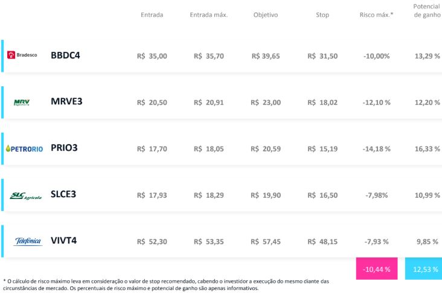Click the VIVT4 ticker name
The image size is (442, 293).
(64, 241)
